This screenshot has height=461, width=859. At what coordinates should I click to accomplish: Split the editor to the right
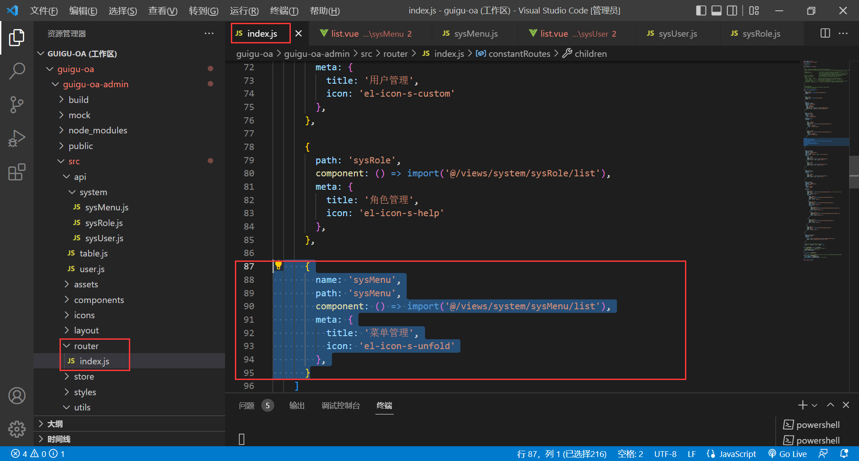click(x=825, y=34)
